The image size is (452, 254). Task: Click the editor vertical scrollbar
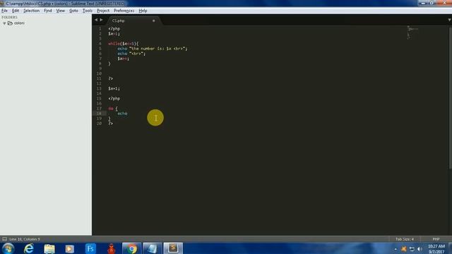[x=450, y=98]
